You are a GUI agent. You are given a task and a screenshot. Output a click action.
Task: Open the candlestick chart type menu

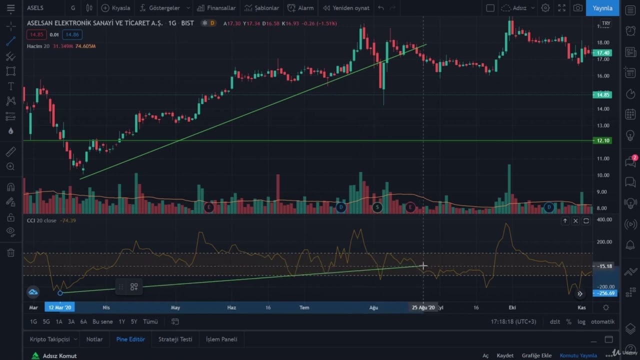coord(89,8)
